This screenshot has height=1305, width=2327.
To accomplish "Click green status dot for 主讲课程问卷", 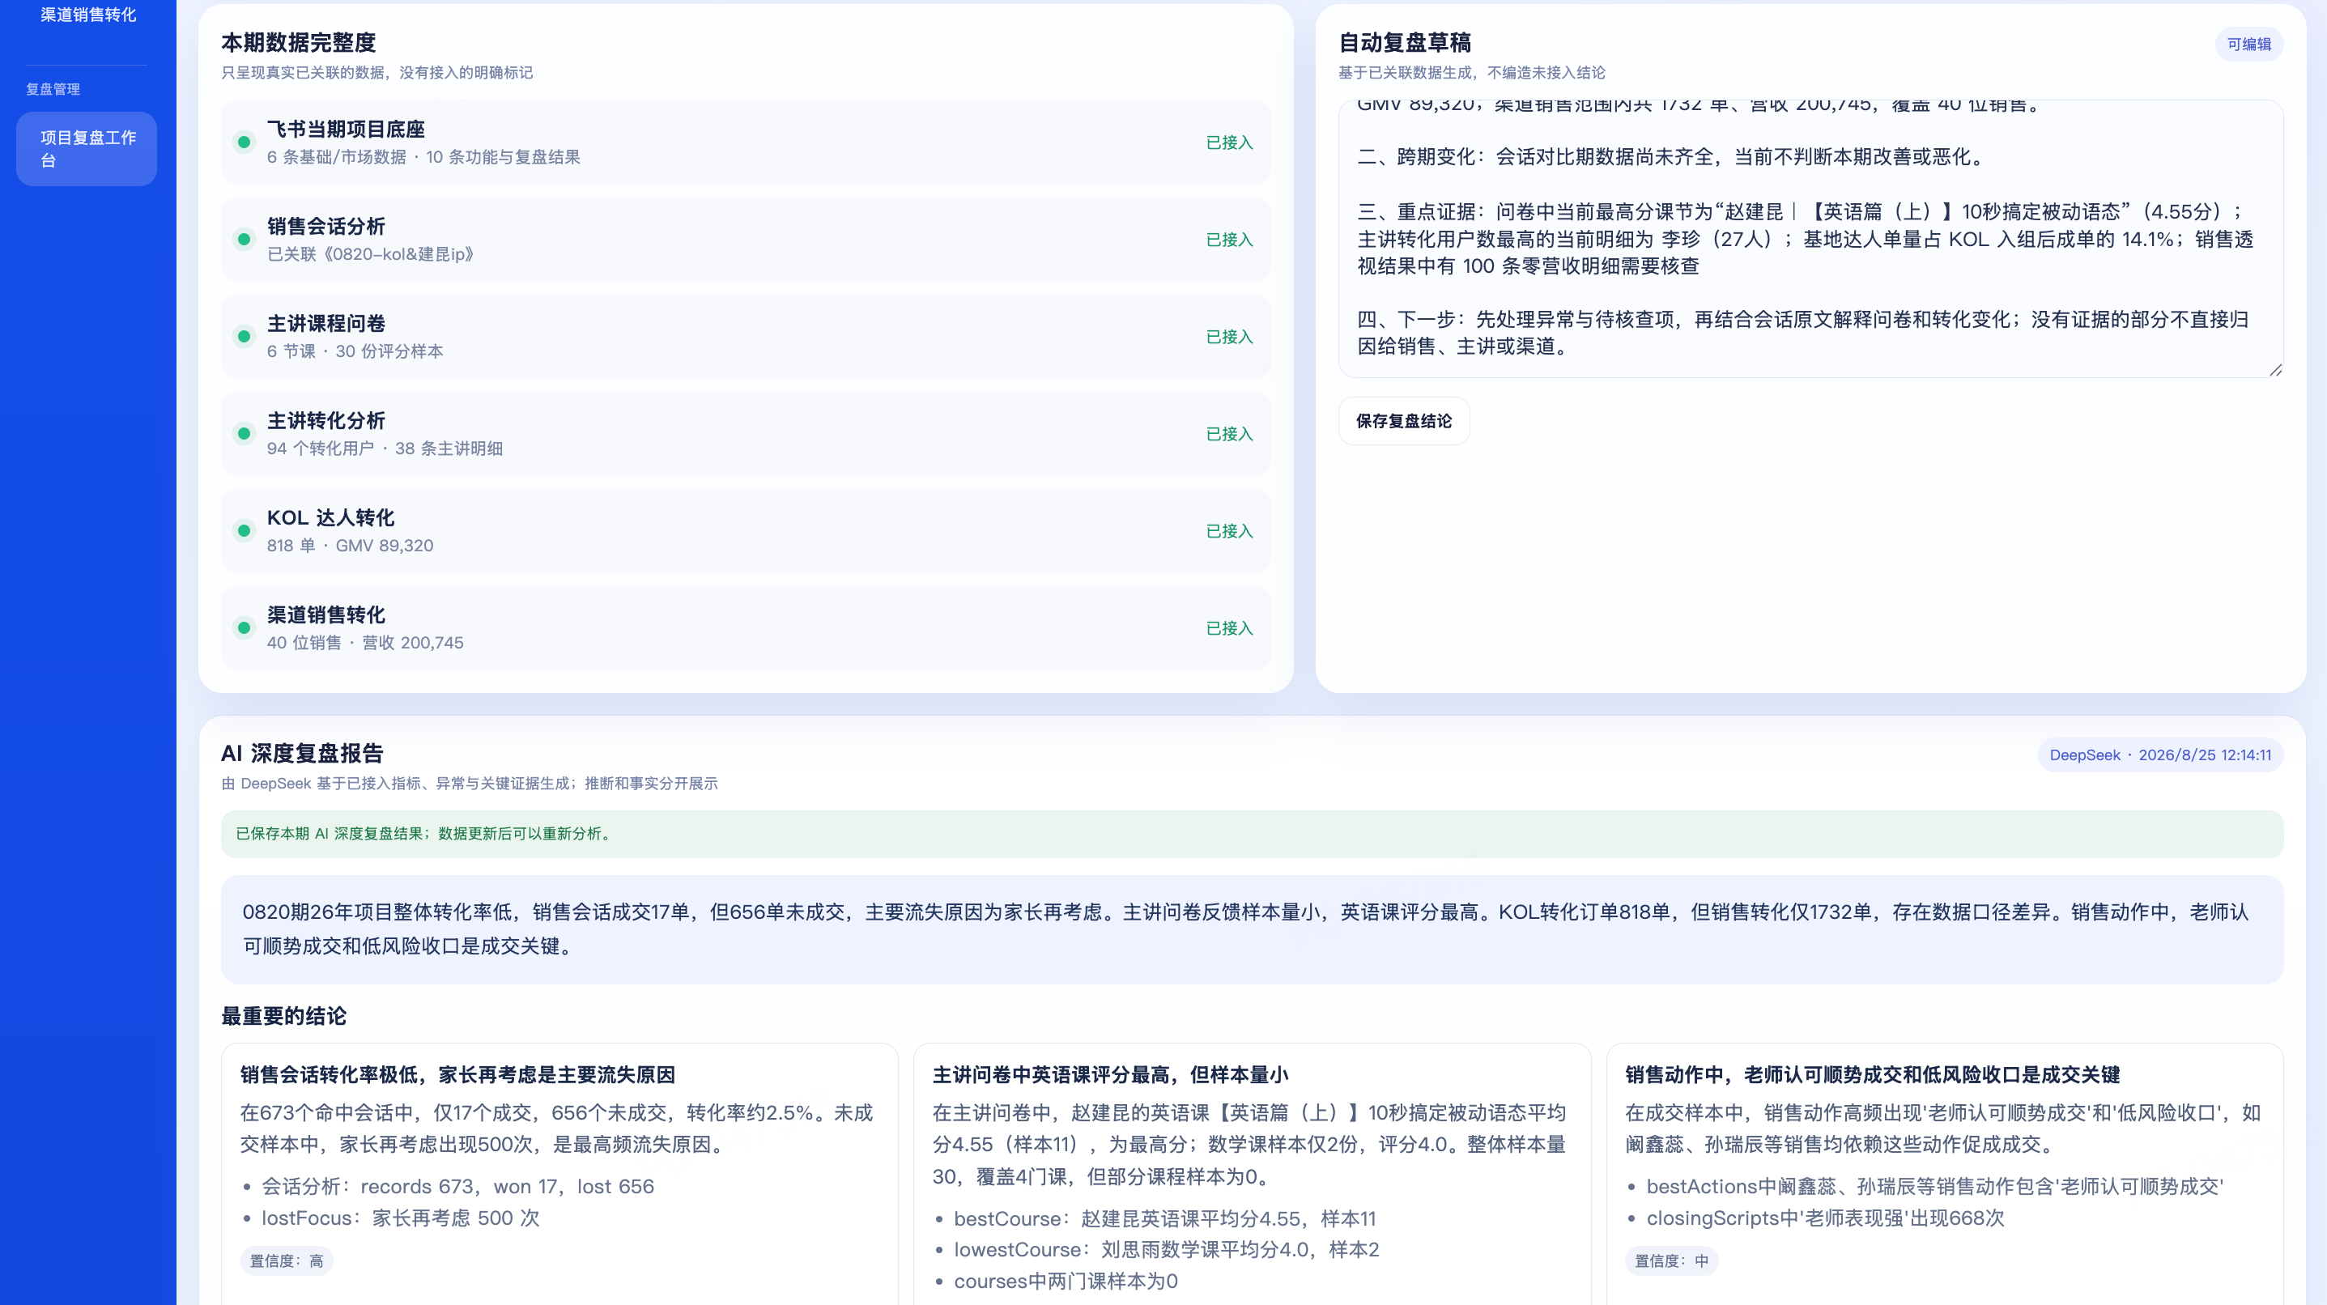I will [244, 336].
